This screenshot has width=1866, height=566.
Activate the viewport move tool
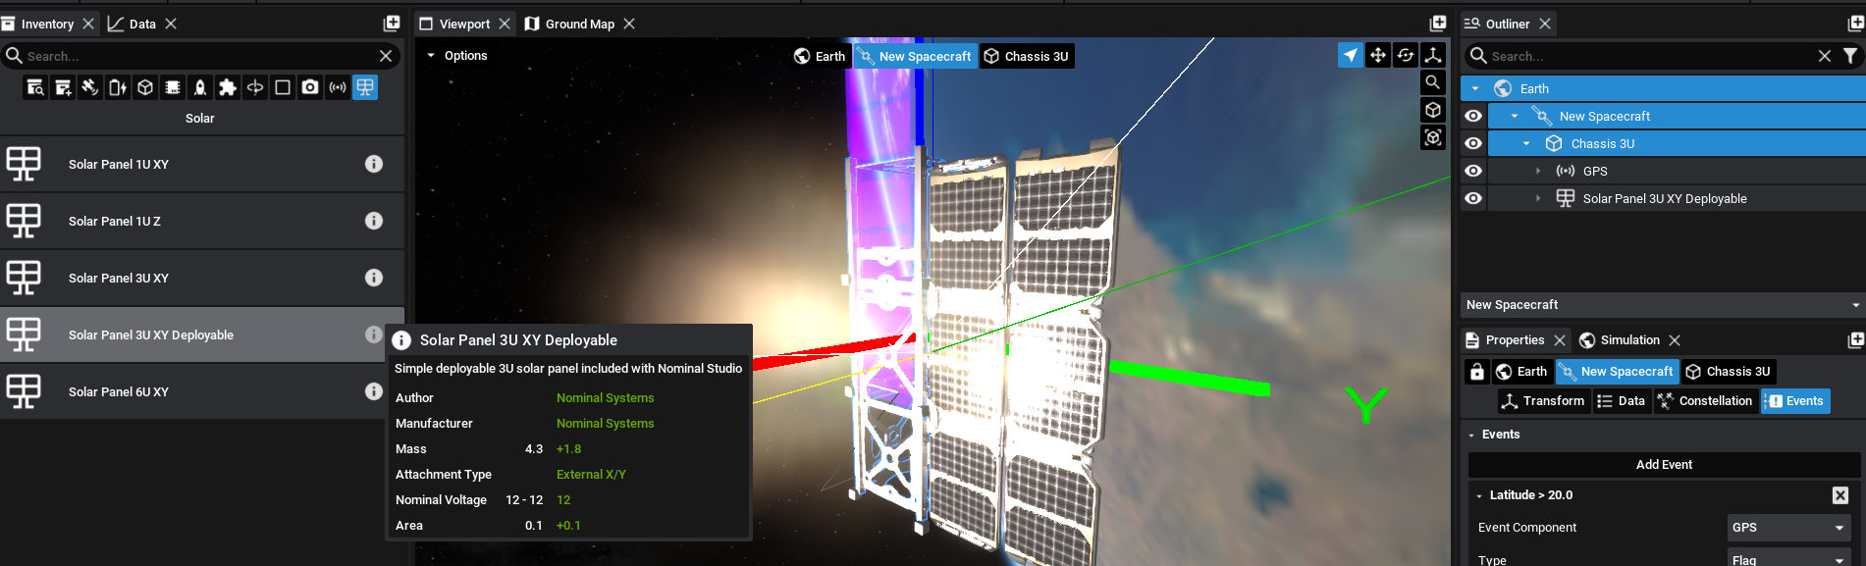(1378, 55)
